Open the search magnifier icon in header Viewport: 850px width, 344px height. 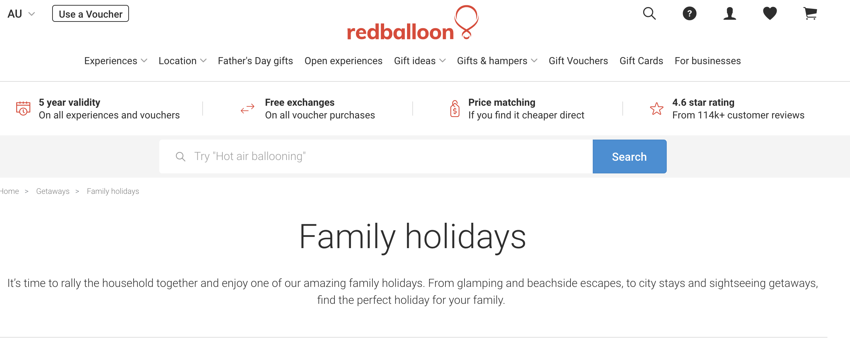point(649,13)
